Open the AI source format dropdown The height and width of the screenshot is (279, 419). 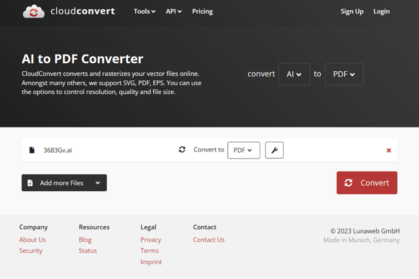294,74
